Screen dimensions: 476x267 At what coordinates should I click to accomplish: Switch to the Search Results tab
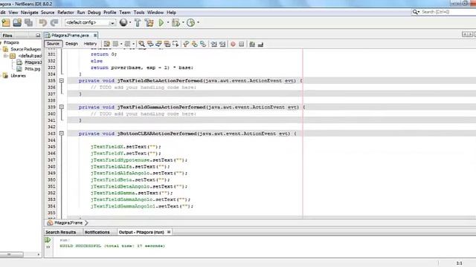coord(61,232)
